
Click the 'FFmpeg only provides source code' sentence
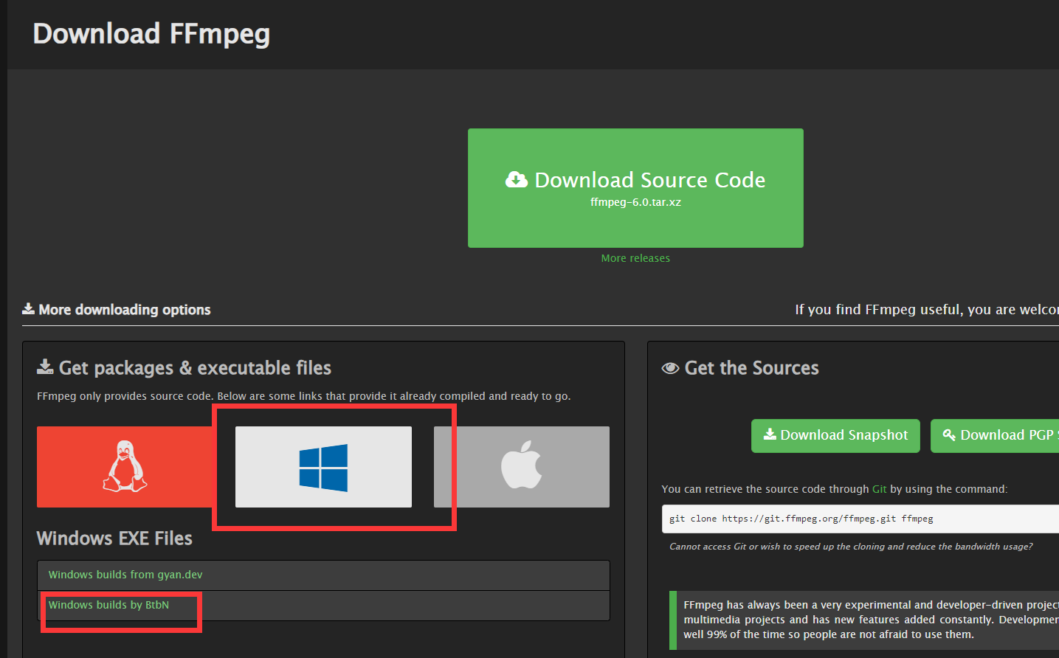point(303,396)
